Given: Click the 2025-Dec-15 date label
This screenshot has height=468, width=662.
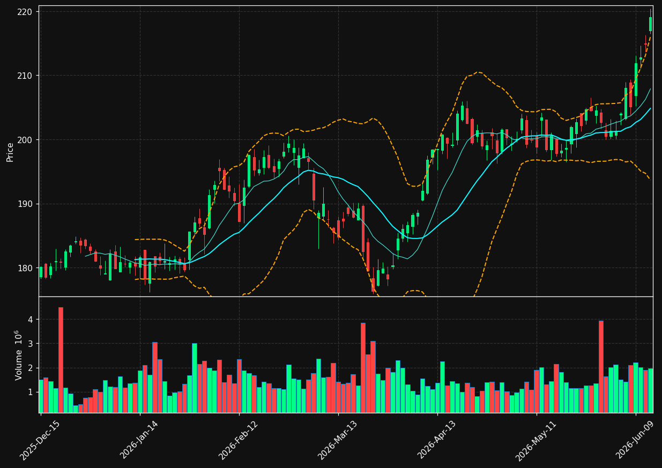Looking at the screenshot, I should [x=40, y=440].
